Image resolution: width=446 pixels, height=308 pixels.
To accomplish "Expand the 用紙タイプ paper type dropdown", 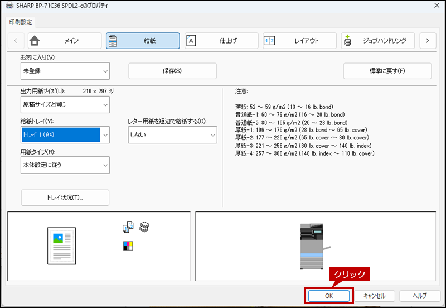I will pos(65,165).
